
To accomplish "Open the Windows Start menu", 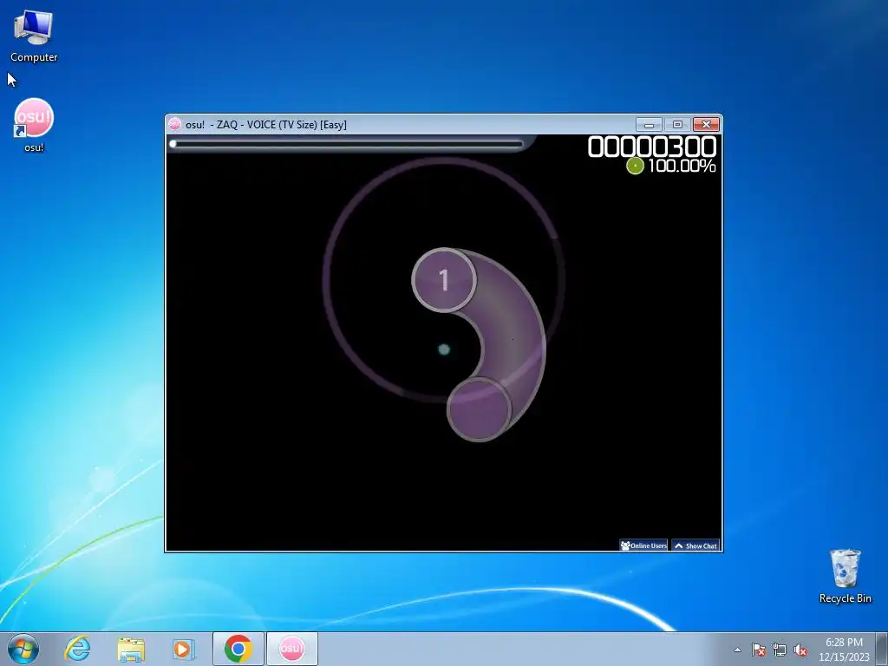I will 23,649.
